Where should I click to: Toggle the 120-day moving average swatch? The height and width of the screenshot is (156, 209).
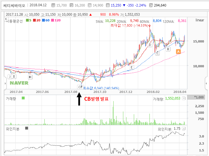(52, 20)
